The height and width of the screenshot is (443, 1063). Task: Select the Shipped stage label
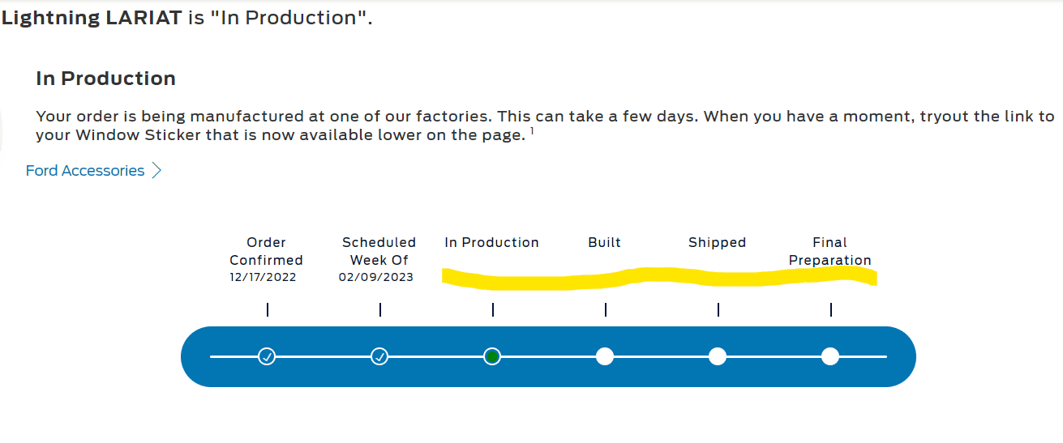(717, 243)
